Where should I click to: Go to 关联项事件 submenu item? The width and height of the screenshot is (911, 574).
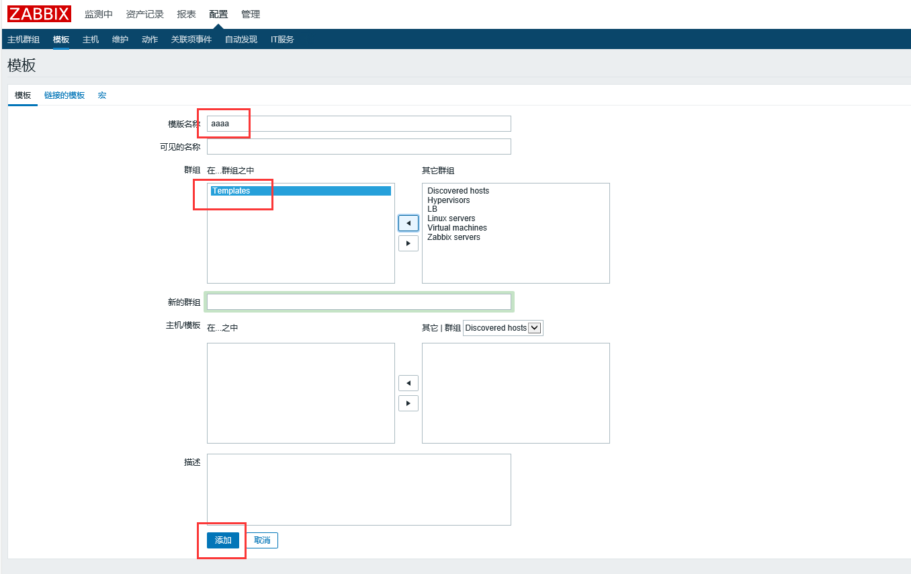(x=191, y=40)
